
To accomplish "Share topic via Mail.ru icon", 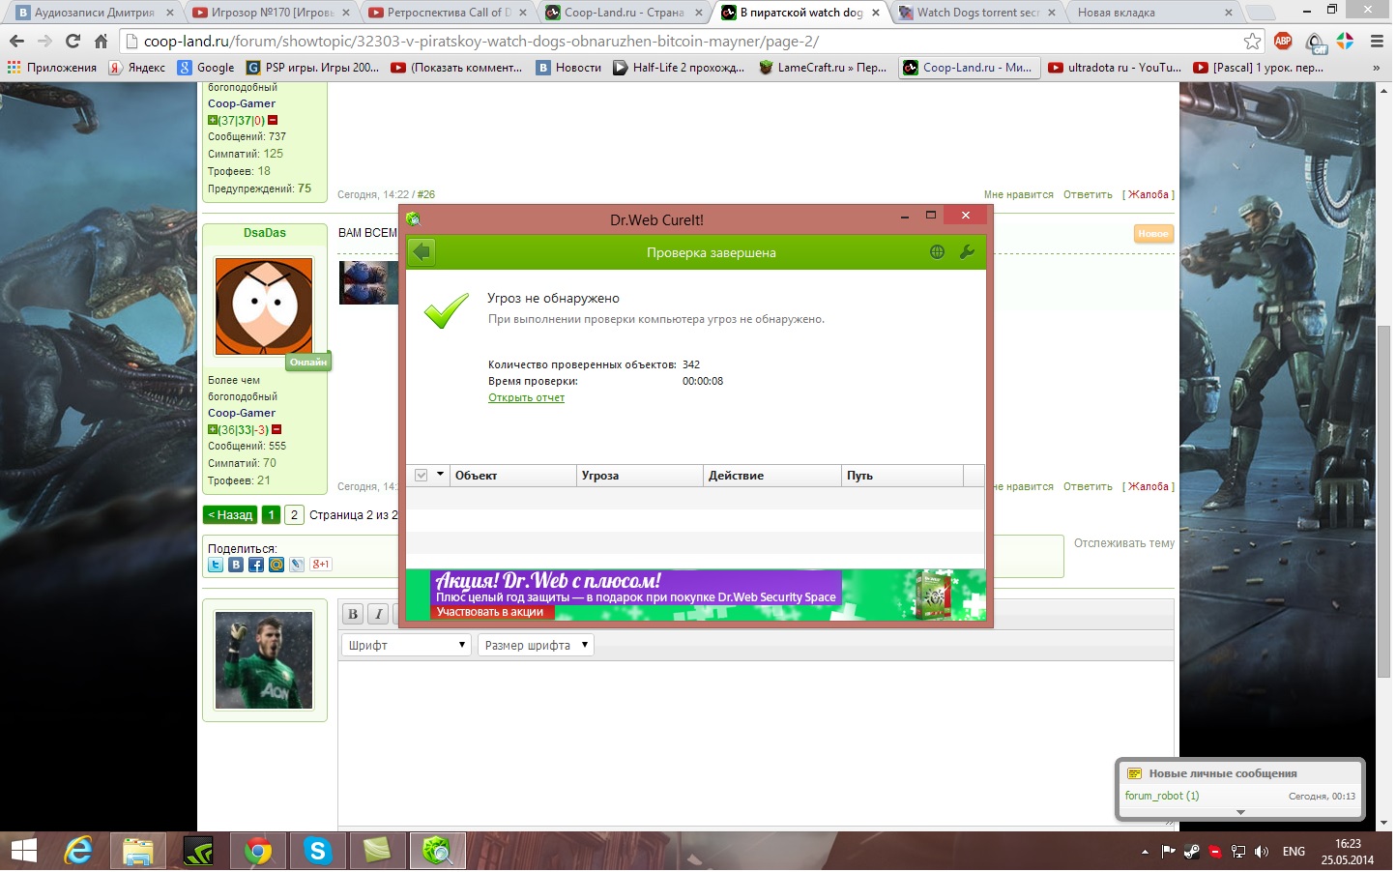I will (276, 565).
